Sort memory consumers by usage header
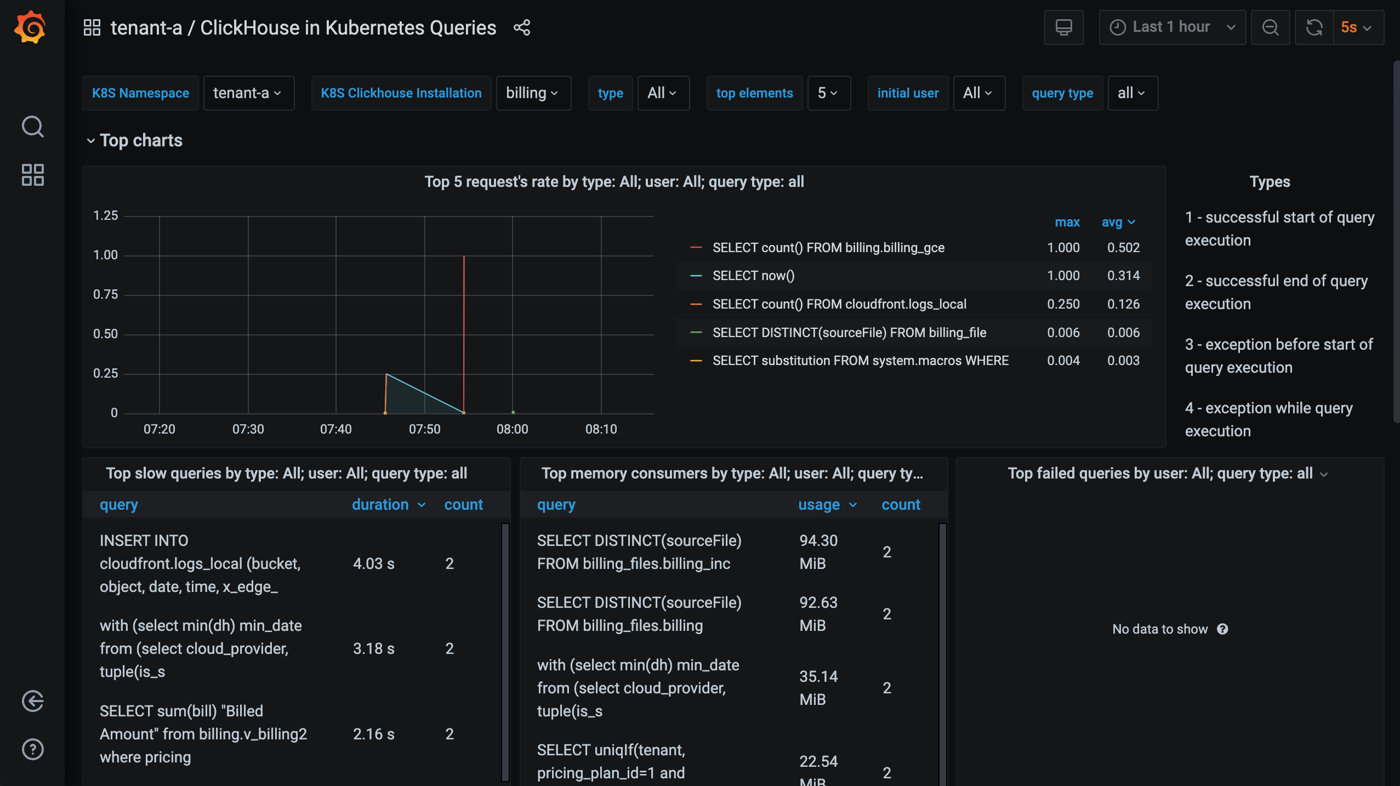 [x=827, y=505]
